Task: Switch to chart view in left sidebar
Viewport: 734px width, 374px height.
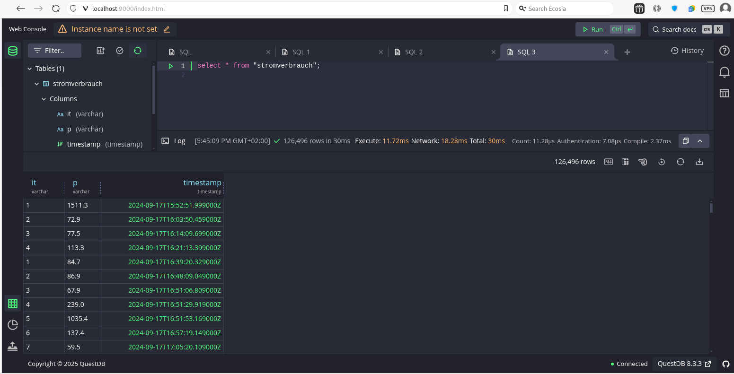Action: (13, 325)
